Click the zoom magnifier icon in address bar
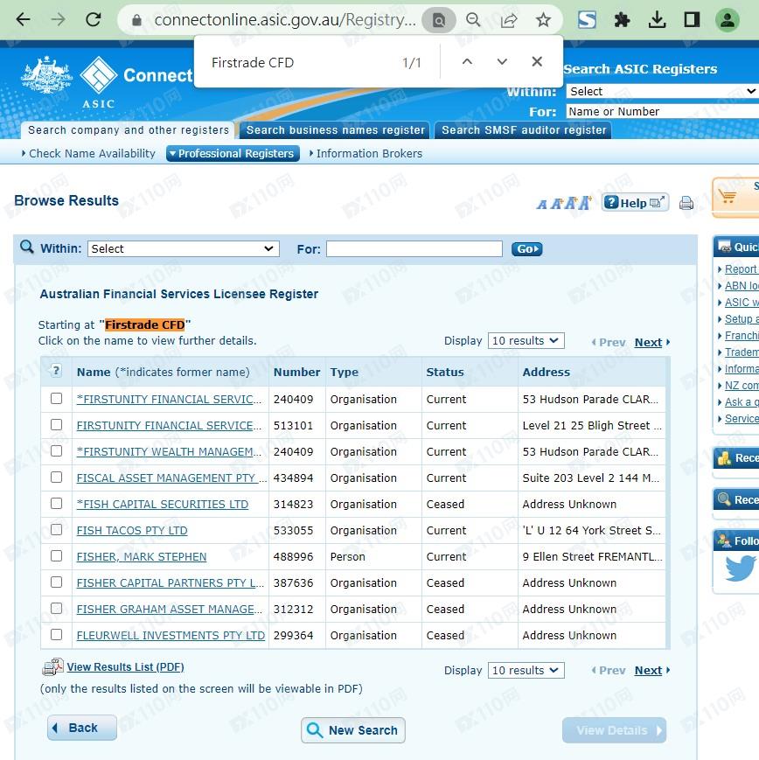The width and height of the screenshot is (759, 760). point(473,20)
